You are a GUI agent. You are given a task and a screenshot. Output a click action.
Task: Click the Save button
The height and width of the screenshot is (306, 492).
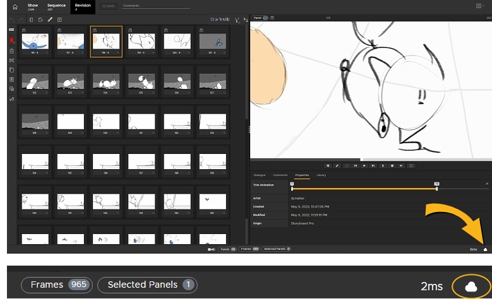[x=109, y=6]
